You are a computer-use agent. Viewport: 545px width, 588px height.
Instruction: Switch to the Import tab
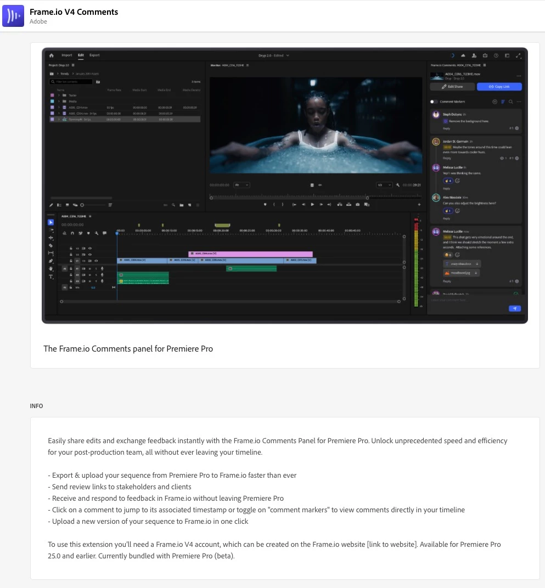pyautogui.click(x=67, y=55)
